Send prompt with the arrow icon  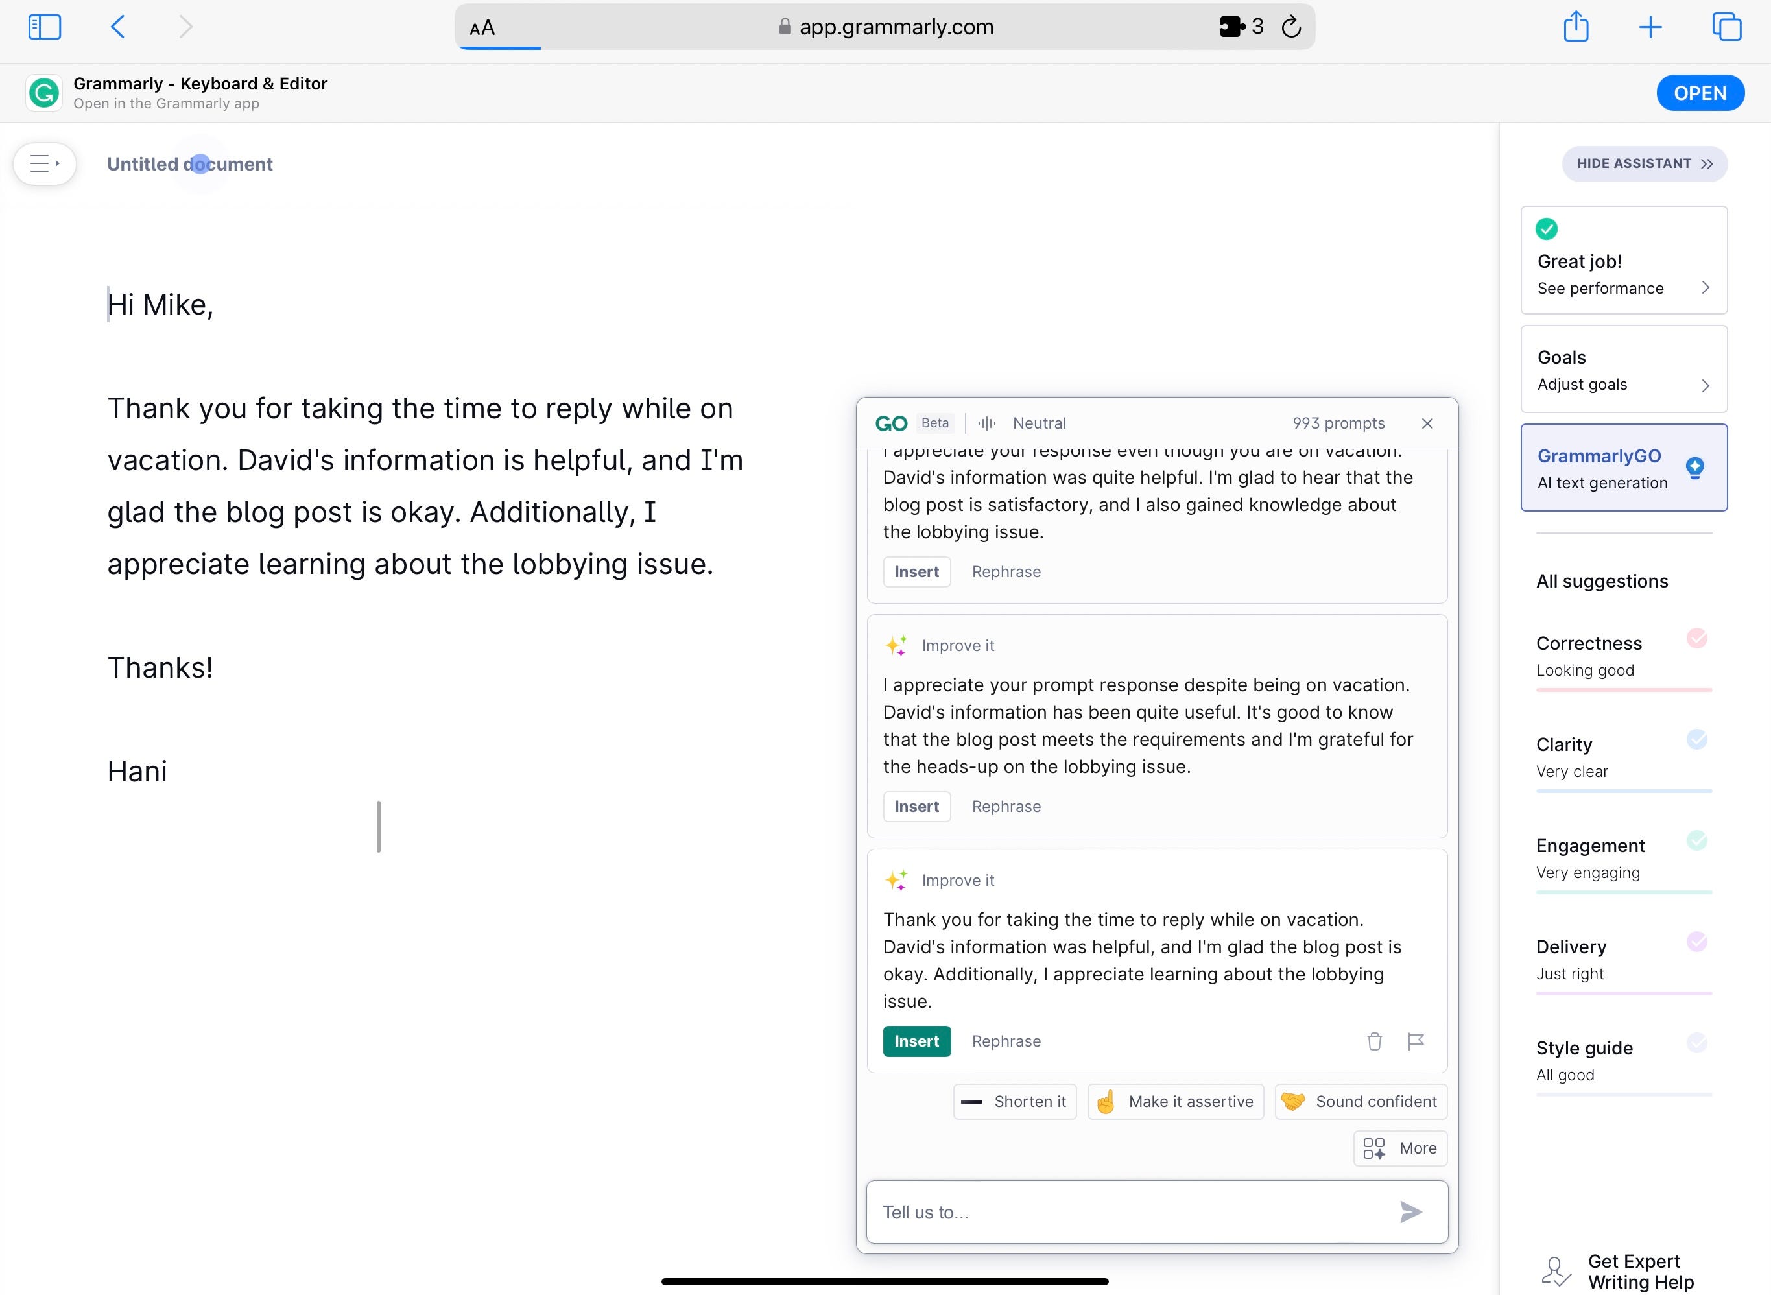[x=1410, y=1212]
